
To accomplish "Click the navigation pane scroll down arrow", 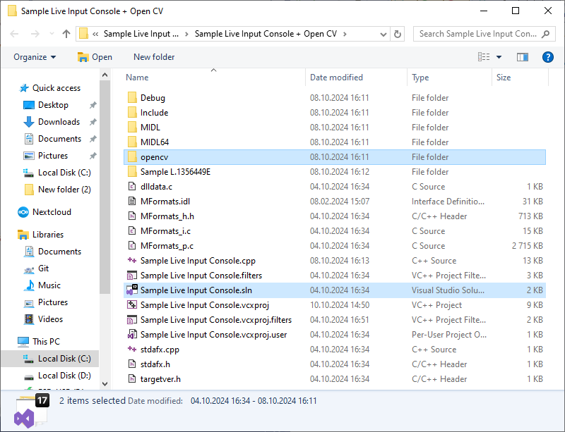I will [x=105, y=384].
